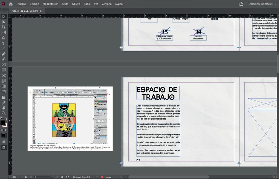Select the Selection tool arrow

[4, 17]
